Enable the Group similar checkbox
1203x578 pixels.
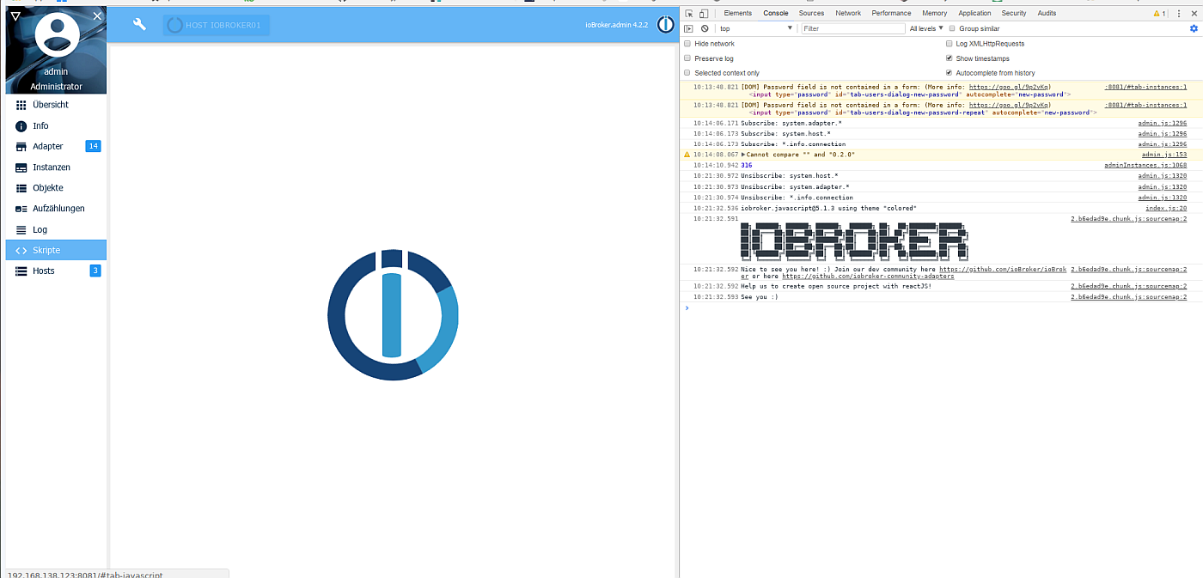pyautogui.click(x=953, y=28)
